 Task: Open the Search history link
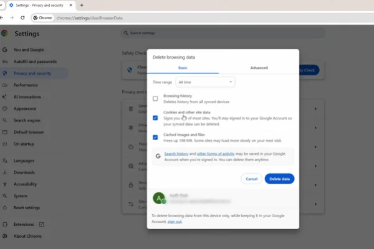point(176,154)
